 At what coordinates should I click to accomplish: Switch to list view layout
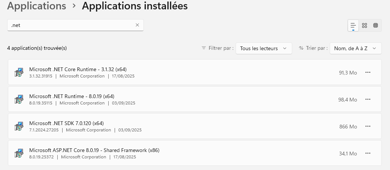[x=353, y=25]
